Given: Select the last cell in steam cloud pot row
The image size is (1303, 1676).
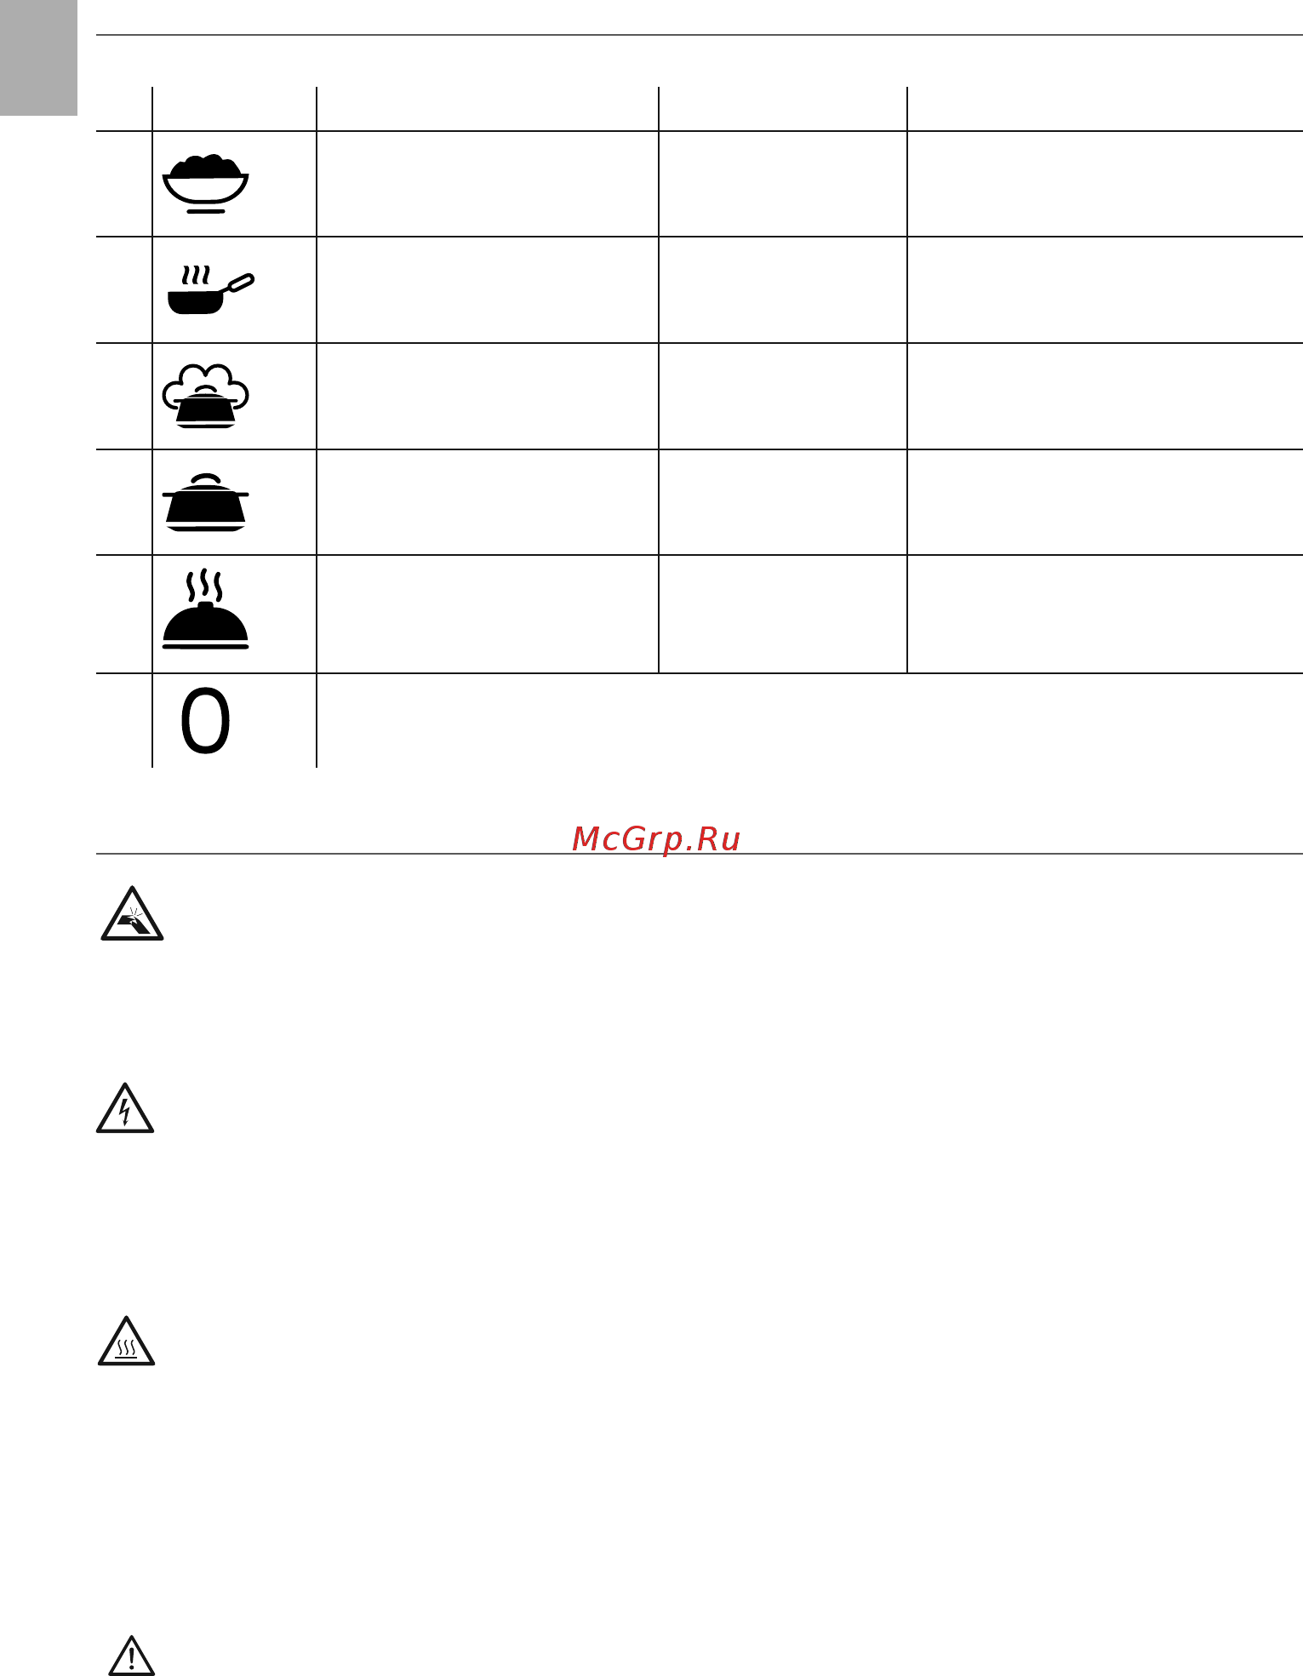Looking at the screenshot, I should pyautogui.click(x=1105, y=396).
